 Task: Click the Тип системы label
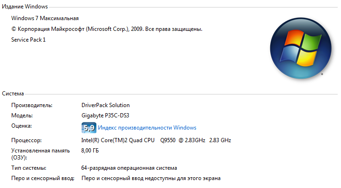(29, 168)
